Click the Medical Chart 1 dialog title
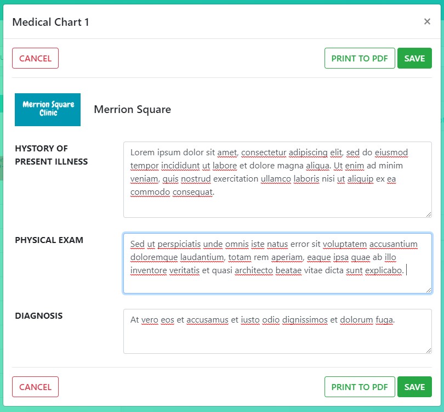This screenshot has width=444, height=412. tap(50, 22)
